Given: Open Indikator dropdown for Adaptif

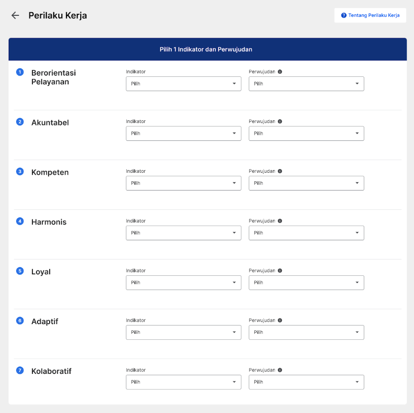Looking at the screenshot, I should click(184, 332).
